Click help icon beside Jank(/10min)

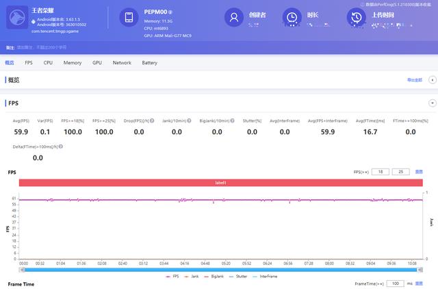pyautogui.click(x=189, y=121)
